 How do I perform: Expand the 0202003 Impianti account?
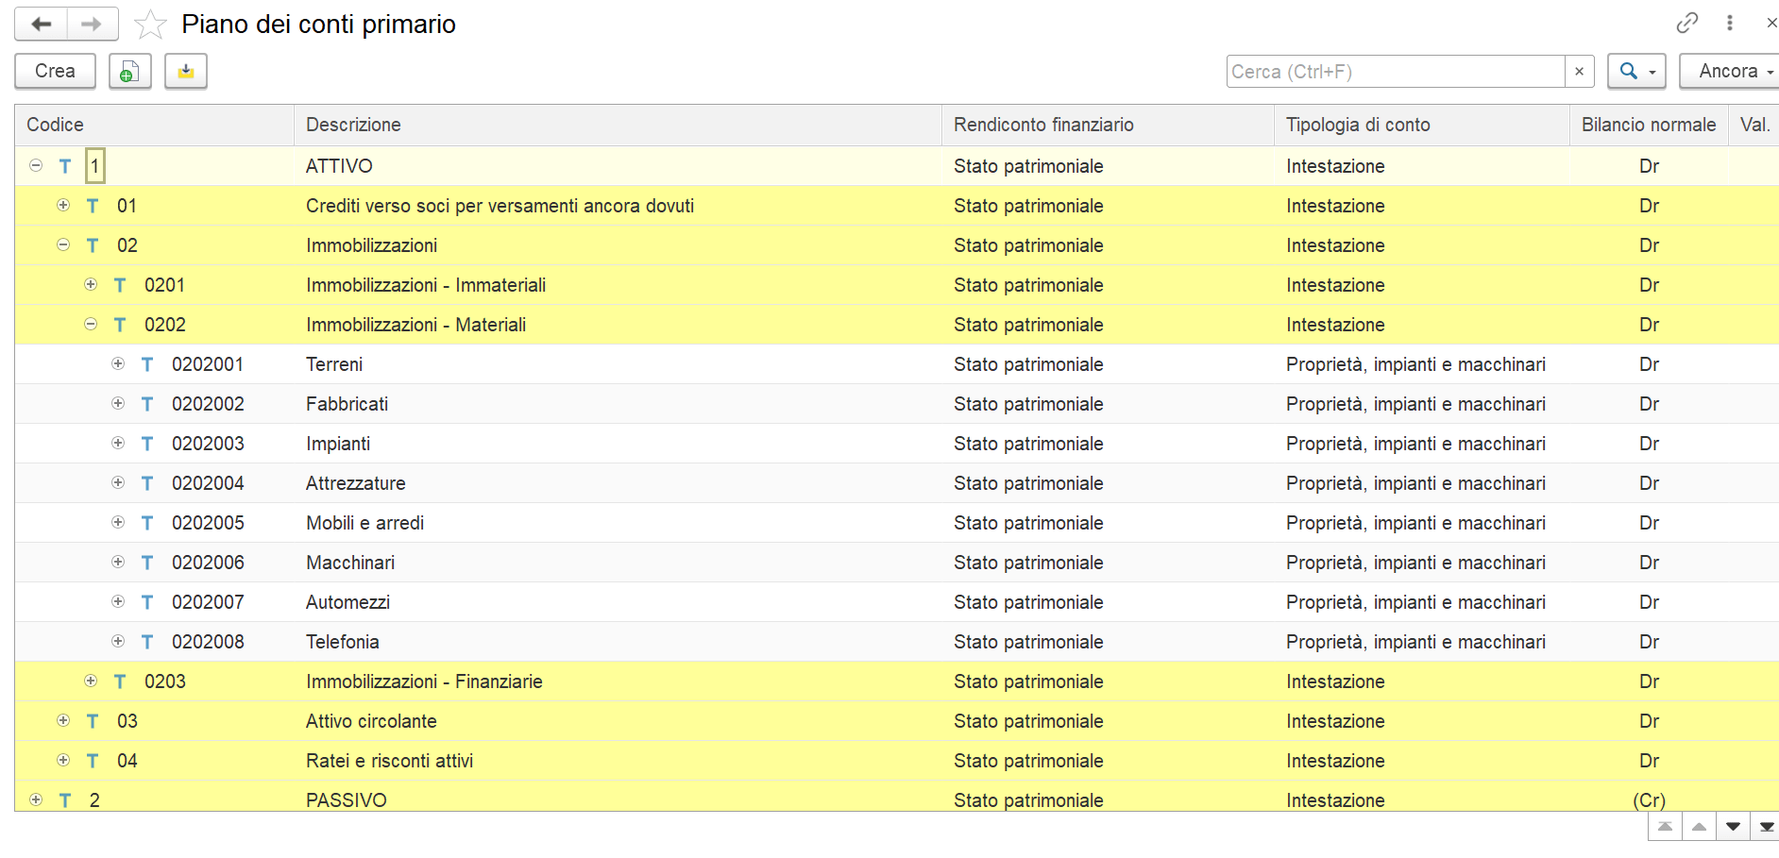pos(118,443)
